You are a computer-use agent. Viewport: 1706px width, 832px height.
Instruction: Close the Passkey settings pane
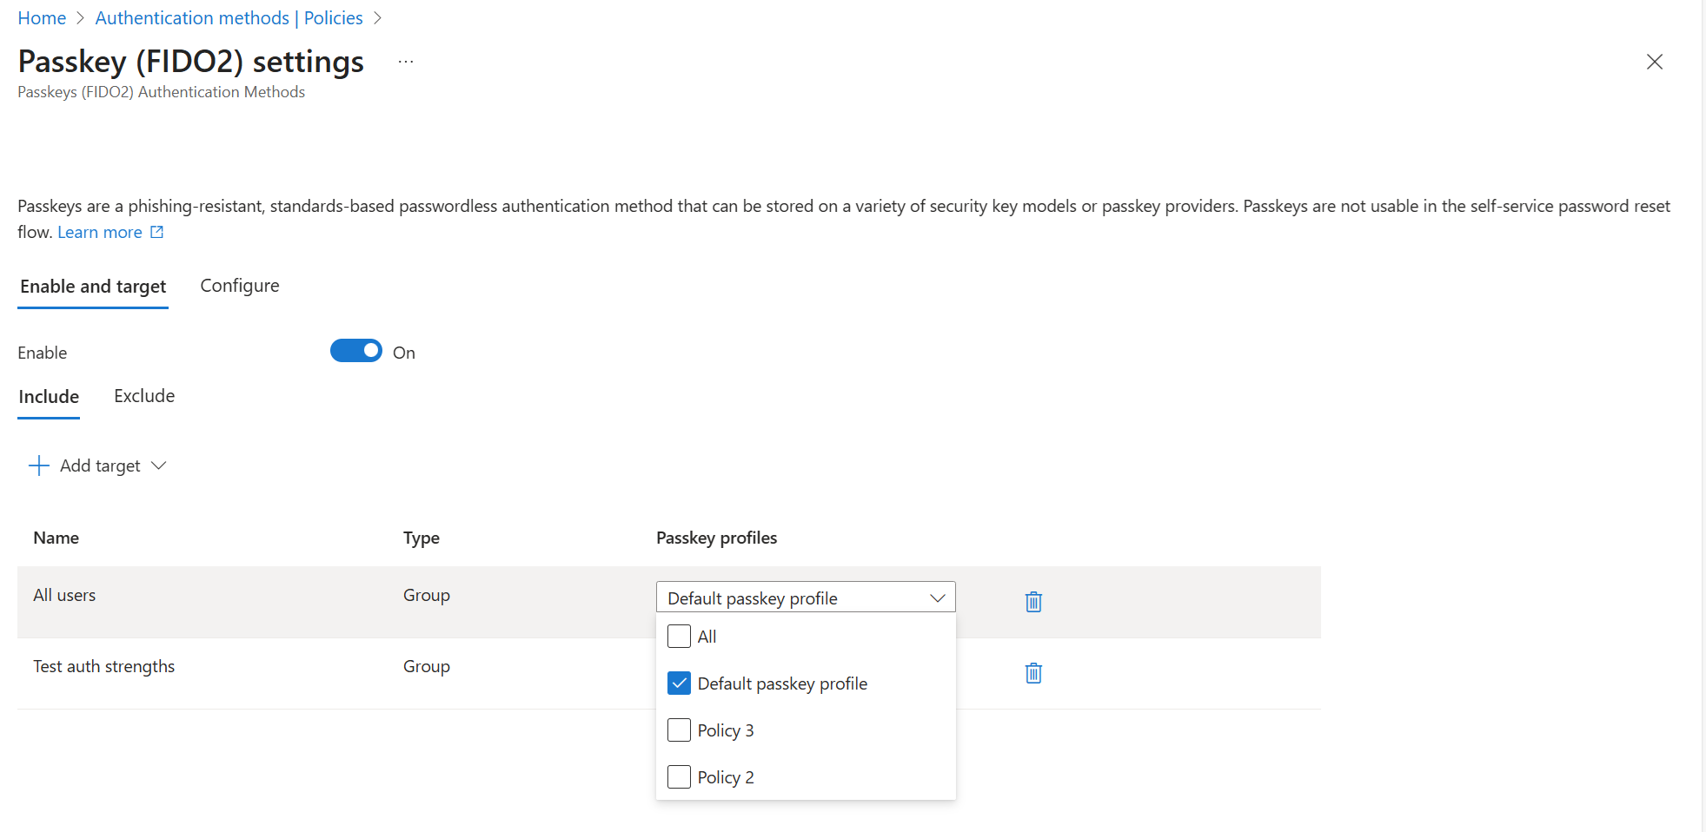click(x=1654, y=62)
